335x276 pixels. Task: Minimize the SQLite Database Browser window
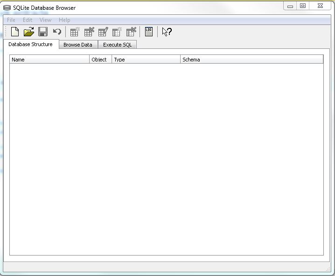tap(290, 6)
